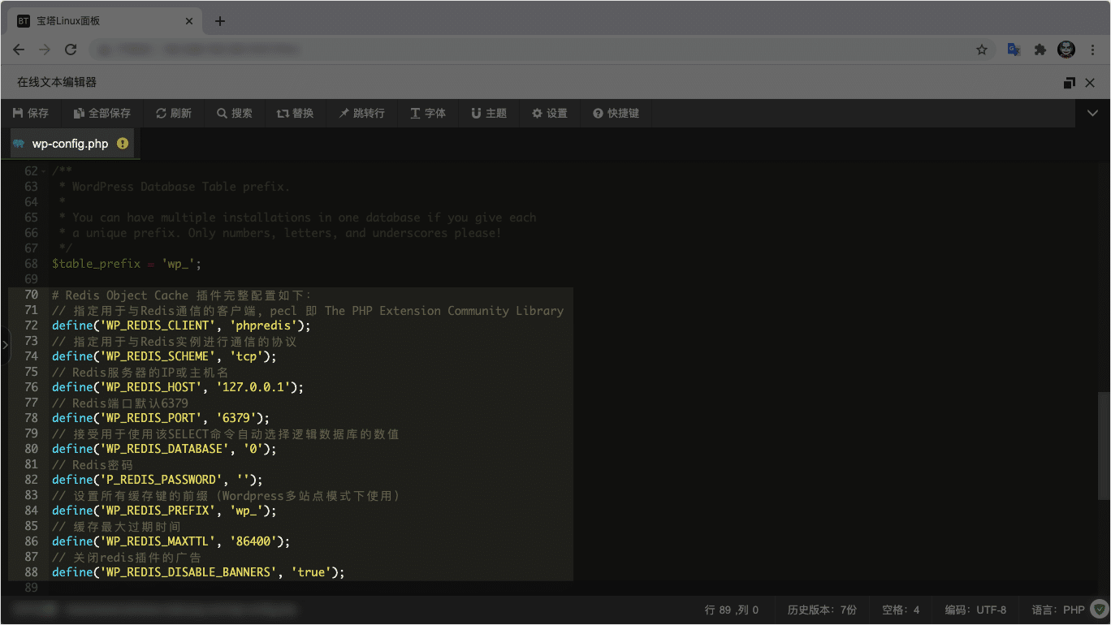Click the 'phpredis' value on line 72
This screenshot has height=625, width=1111.
tap(263, 325)
